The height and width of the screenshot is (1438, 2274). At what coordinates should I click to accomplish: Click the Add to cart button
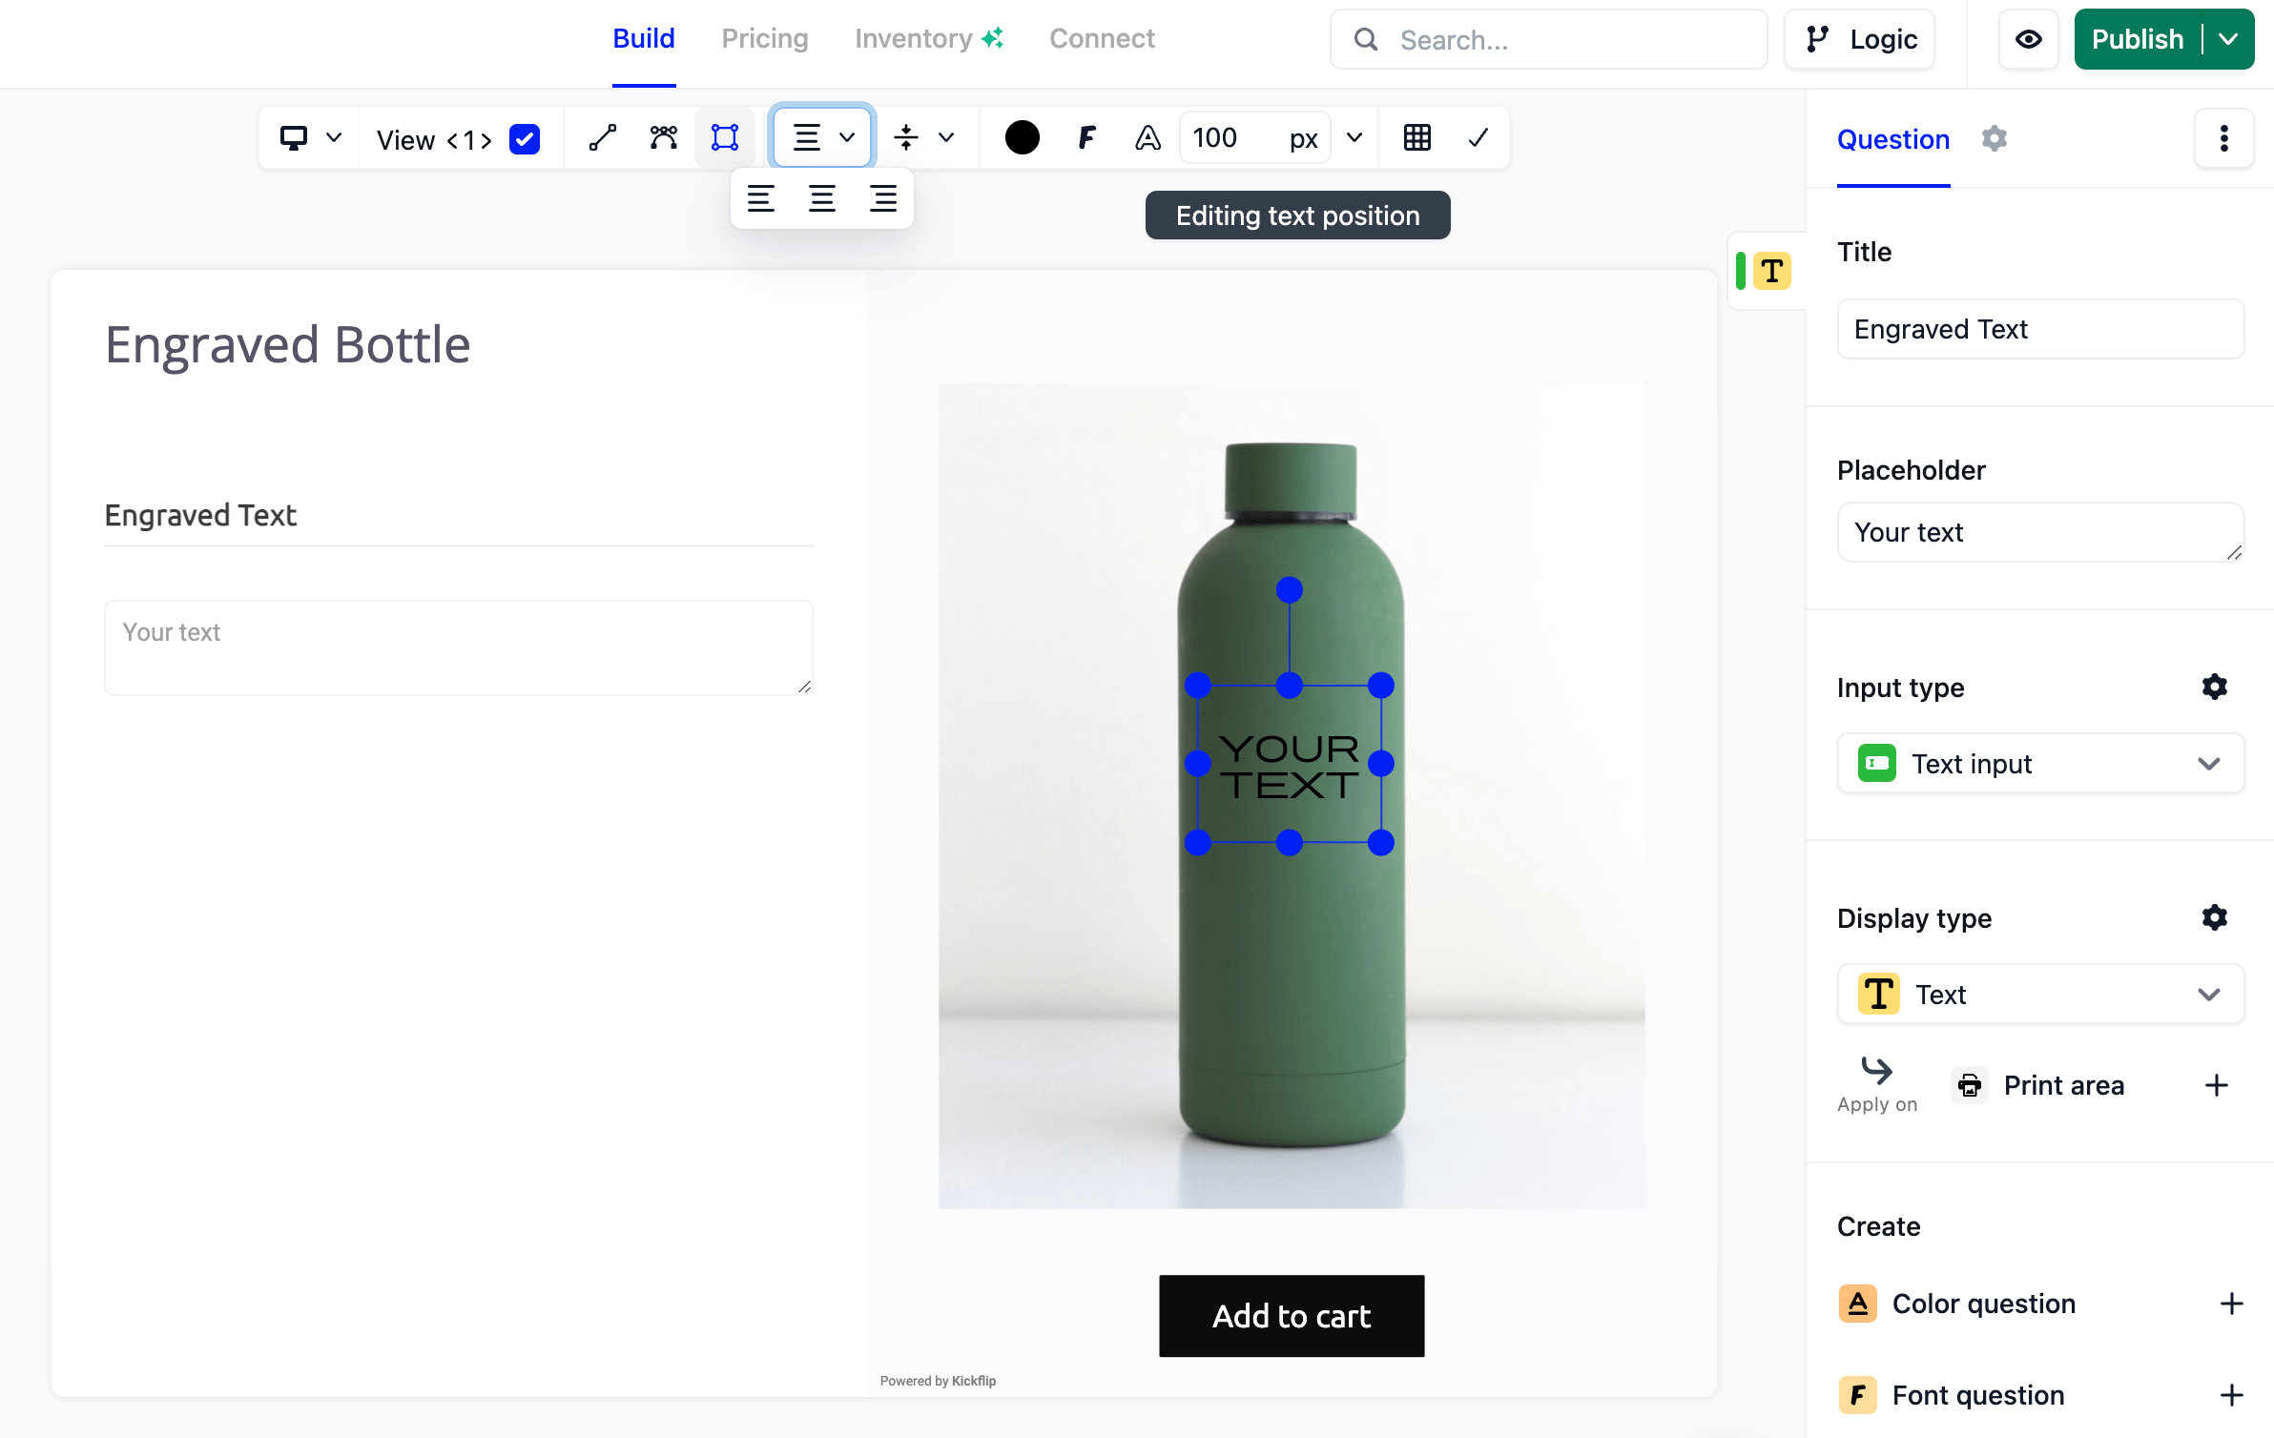tap(1291, 1315)
